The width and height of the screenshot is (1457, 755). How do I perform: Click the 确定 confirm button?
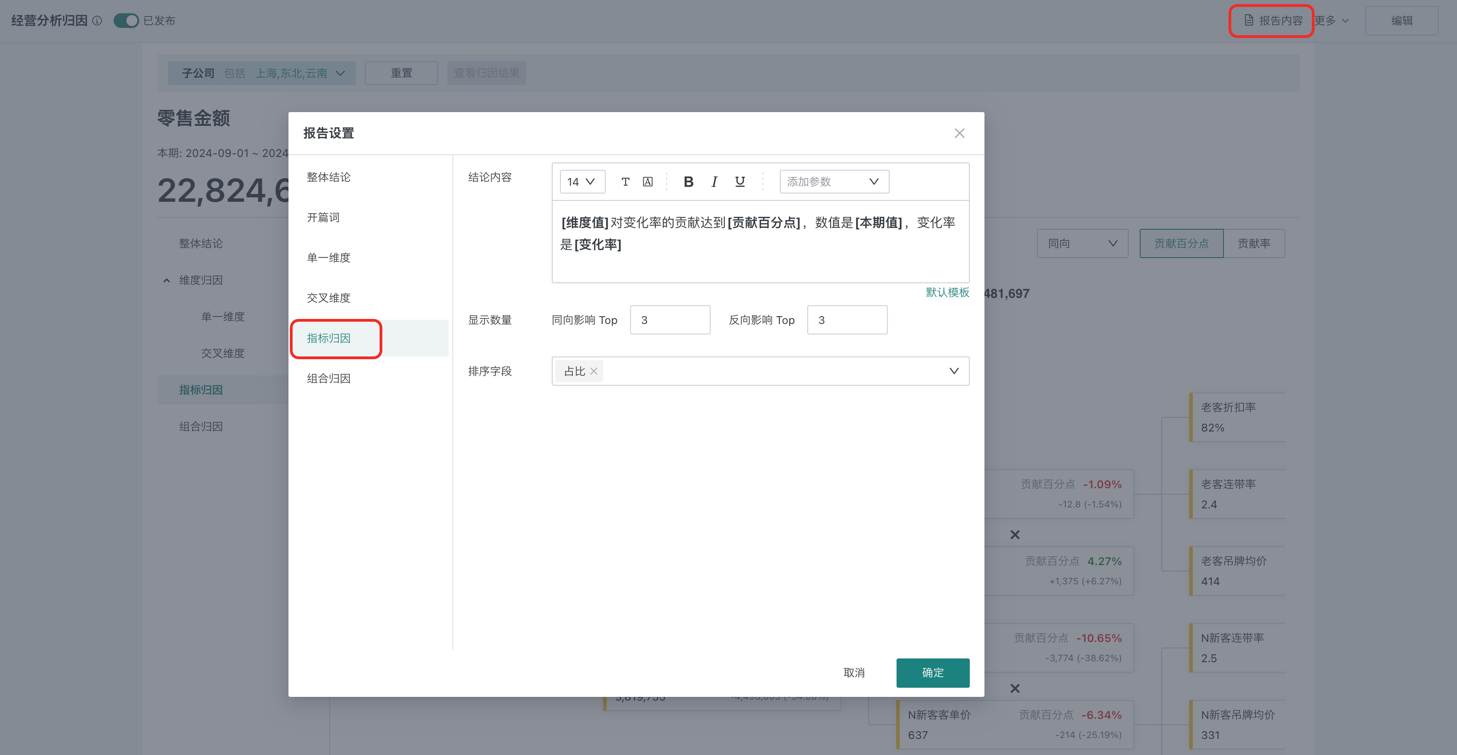pos(933,673)
